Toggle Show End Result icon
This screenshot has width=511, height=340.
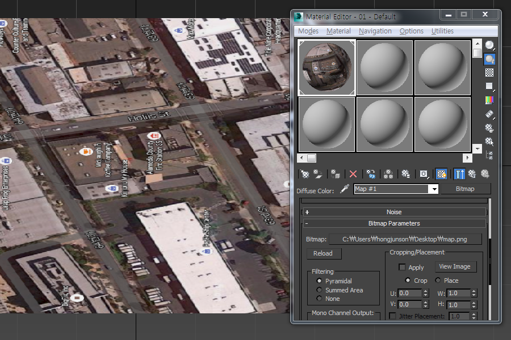(x=459, y=174)
